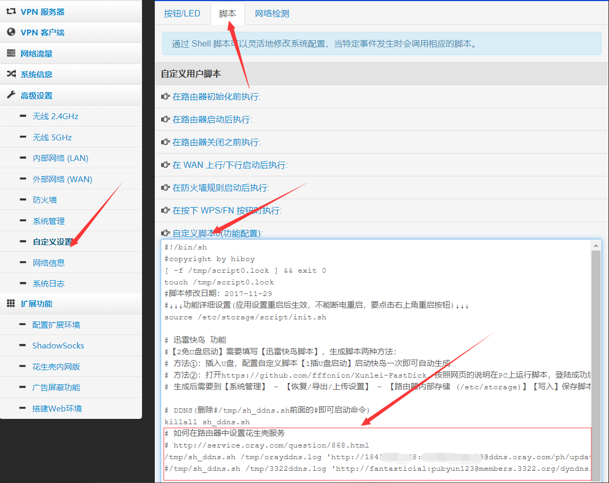The height and width of the screenshot is (483, 609).
Task: Click the shuffle icon beside 系统信息
Action: (x=11, y=74)
